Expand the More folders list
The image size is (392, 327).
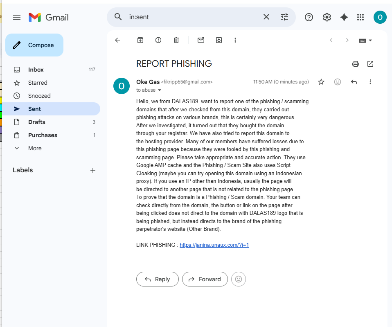[51, 148]
